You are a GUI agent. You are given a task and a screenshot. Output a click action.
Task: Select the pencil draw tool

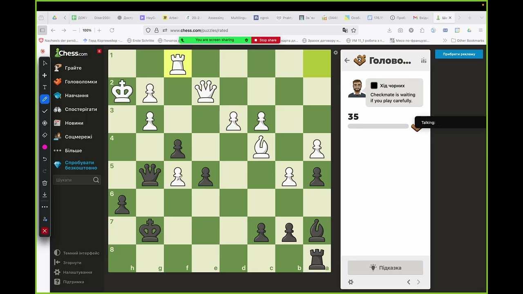coord(45,99)
